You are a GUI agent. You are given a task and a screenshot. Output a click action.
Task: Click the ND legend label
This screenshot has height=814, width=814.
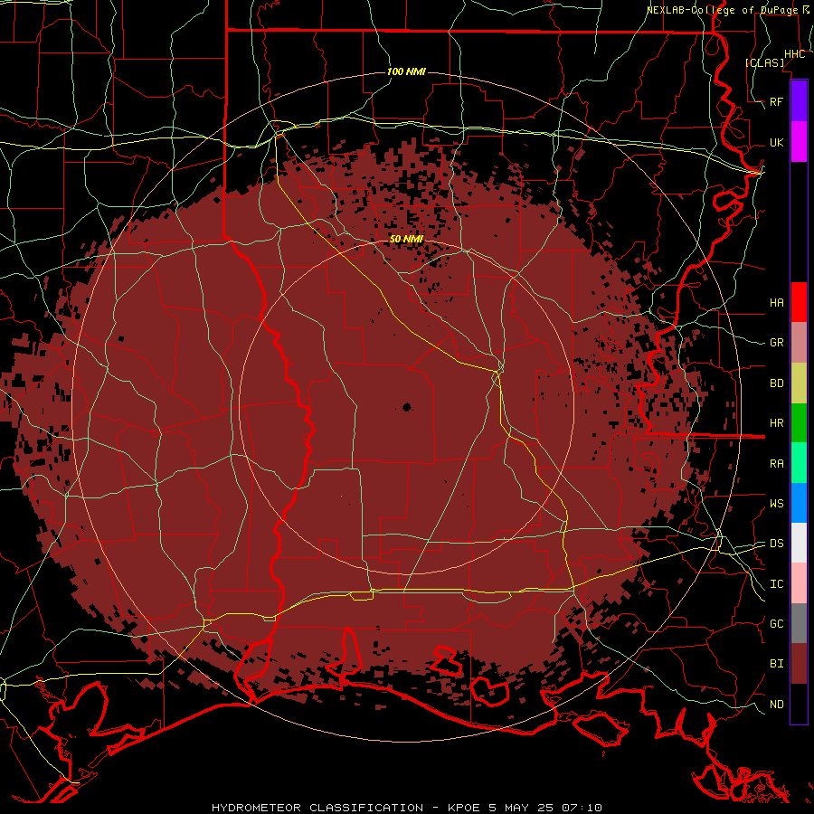(776, 705)
